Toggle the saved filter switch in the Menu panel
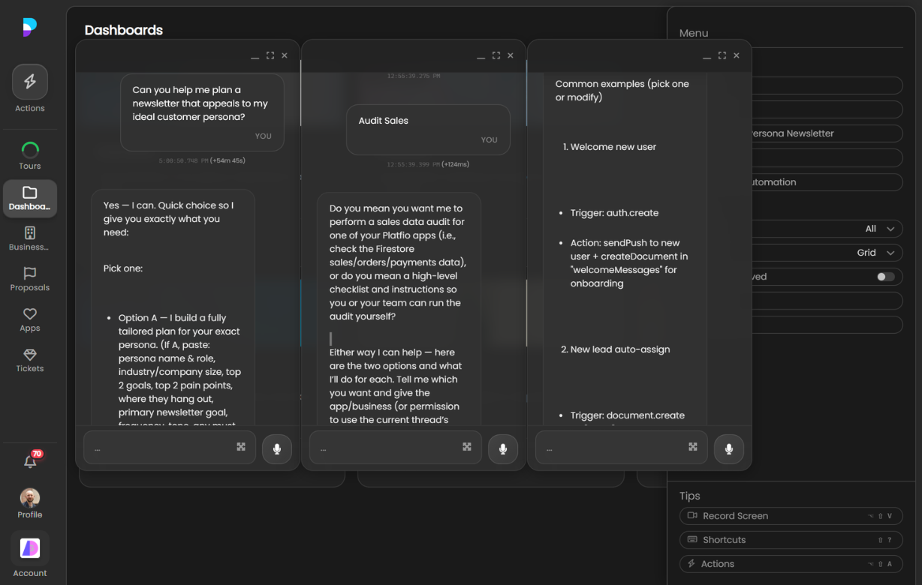The width and height of the screenshot is (922, 585). pyautogui.click(x=886, y=276)
